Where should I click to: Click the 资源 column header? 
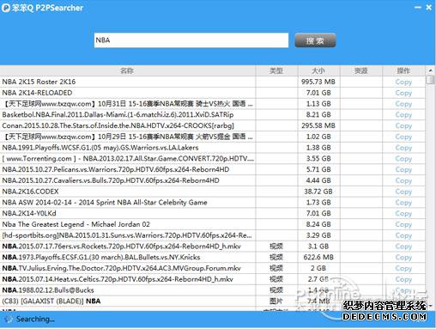360,70
